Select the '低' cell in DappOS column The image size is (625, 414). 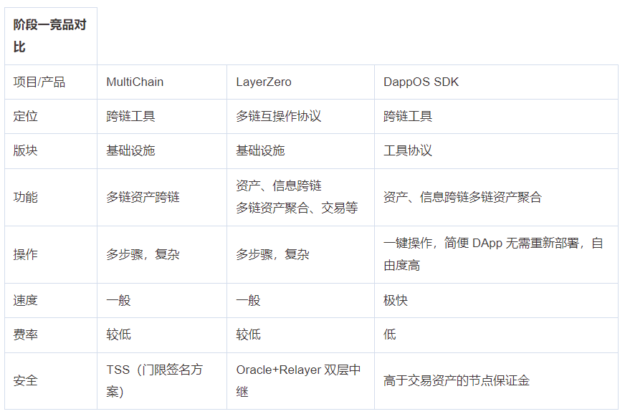click(x=496, y=335)
